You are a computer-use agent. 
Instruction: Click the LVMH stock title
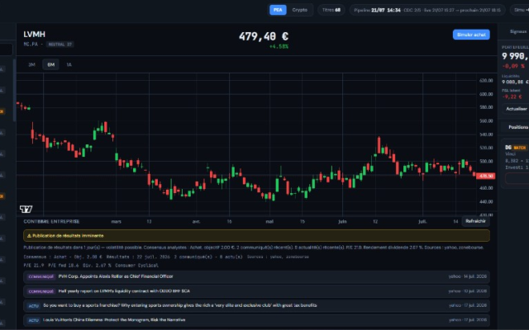tap(35, 35)
